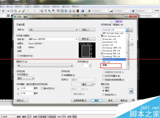Open the 修改(M) menu
Screen dimensions: 160x118
click(x=56, y=7)
